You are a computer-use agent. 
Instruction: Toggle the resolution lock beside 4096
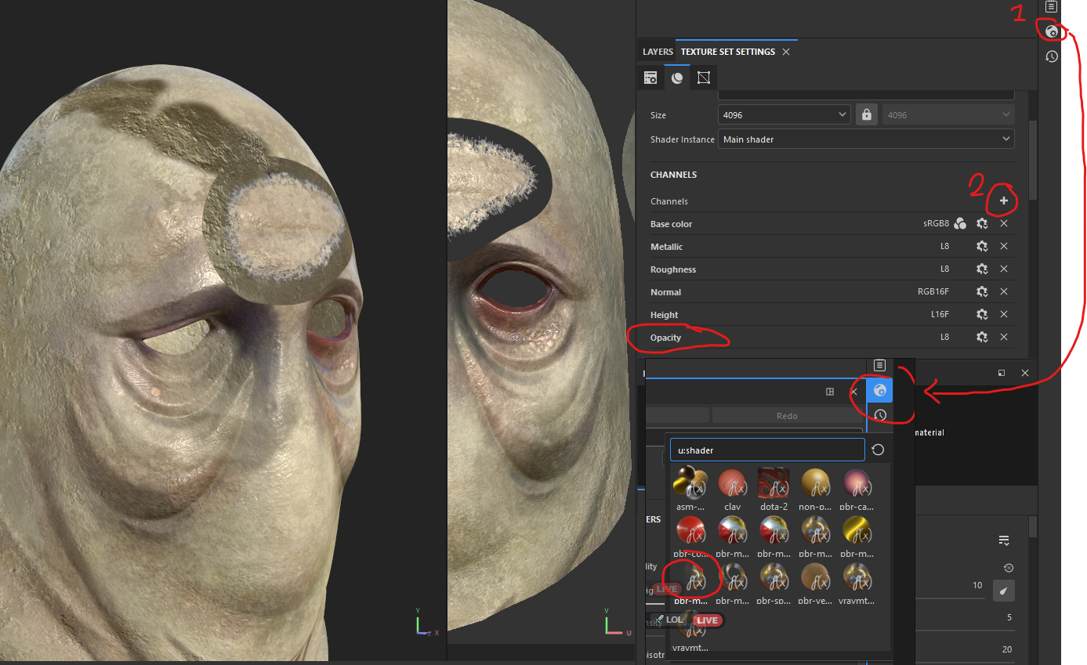pyautogui.click(x=866, y=114)
